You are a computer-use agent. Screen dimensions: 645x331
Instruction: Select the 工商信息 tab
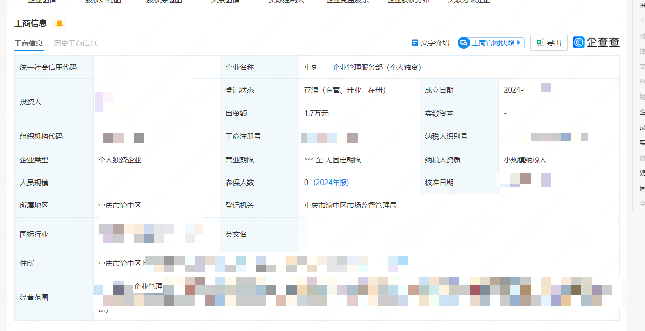point(28,43)
